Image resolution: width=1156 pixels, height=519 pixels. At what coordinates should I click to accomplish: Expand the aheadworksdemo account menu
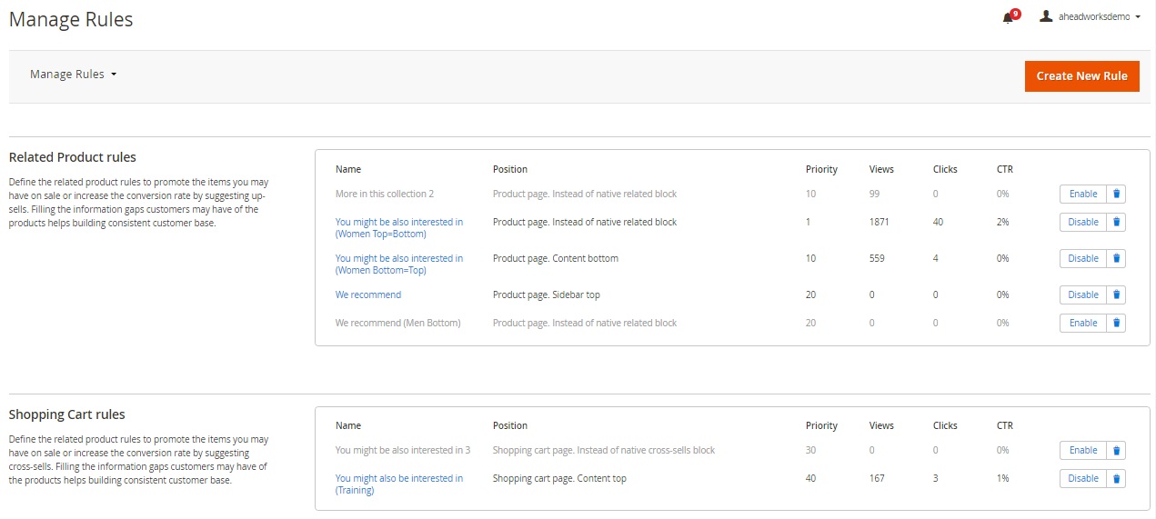coord(1091,16)
